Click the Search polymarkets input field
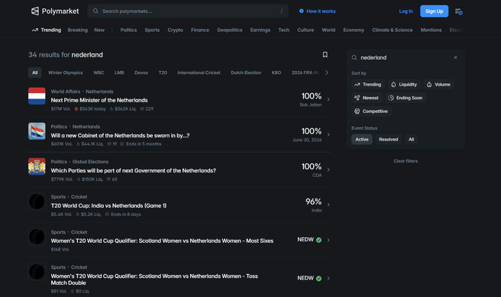The image size is (501, 297). (x=188, y=11)
